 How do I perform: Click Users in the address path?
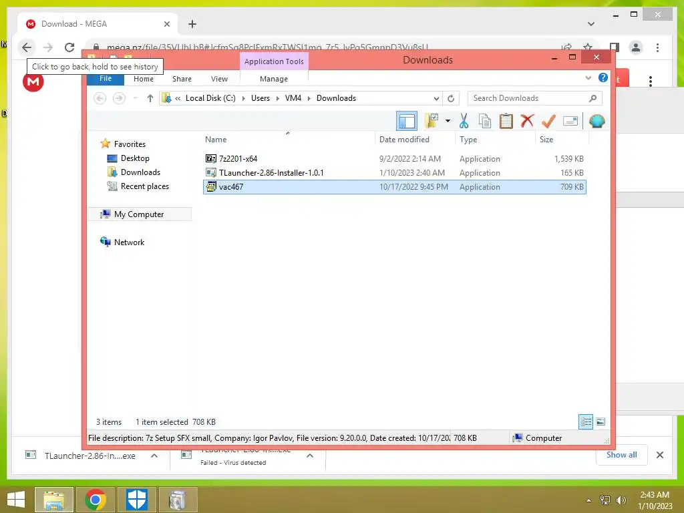pyautogui.click(x=261, y=98)
